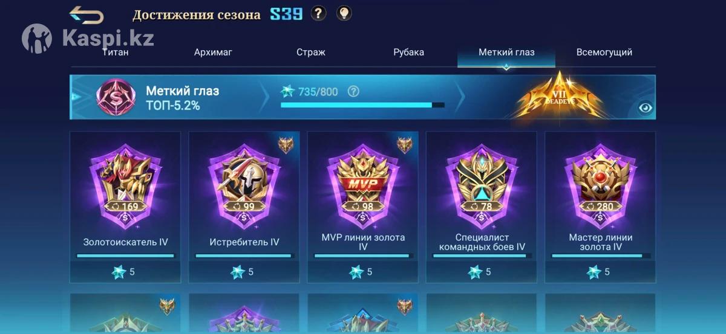This screenshot has height=334, width=726.
Task: Open the Всемогущий tab
Action: 604,53
